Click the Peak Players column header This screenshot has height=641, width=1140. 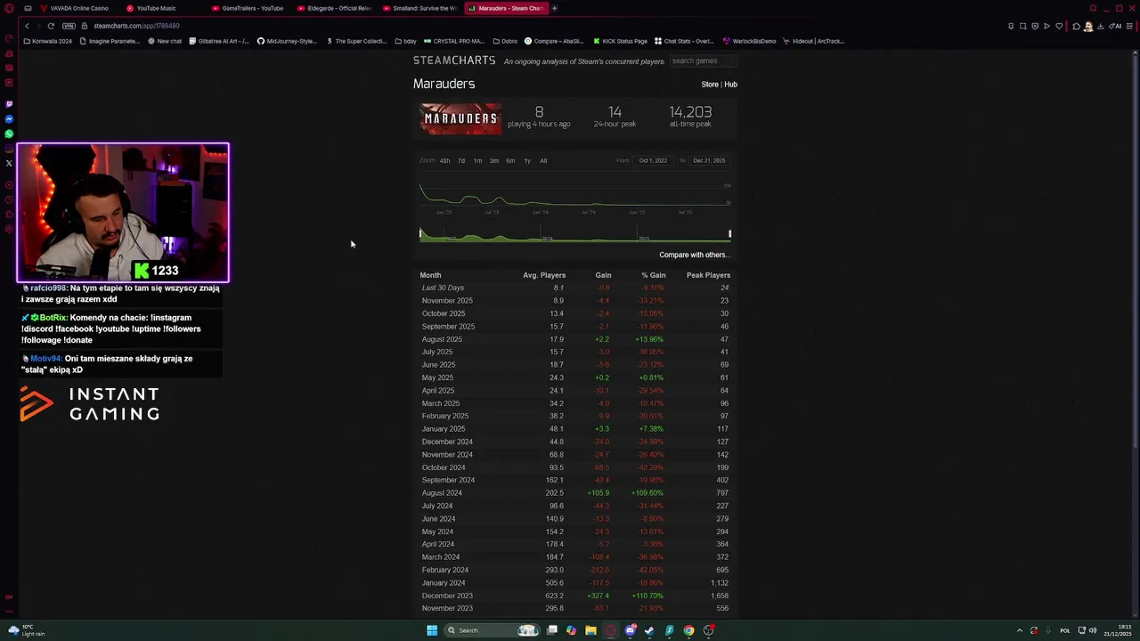point(708,275)
